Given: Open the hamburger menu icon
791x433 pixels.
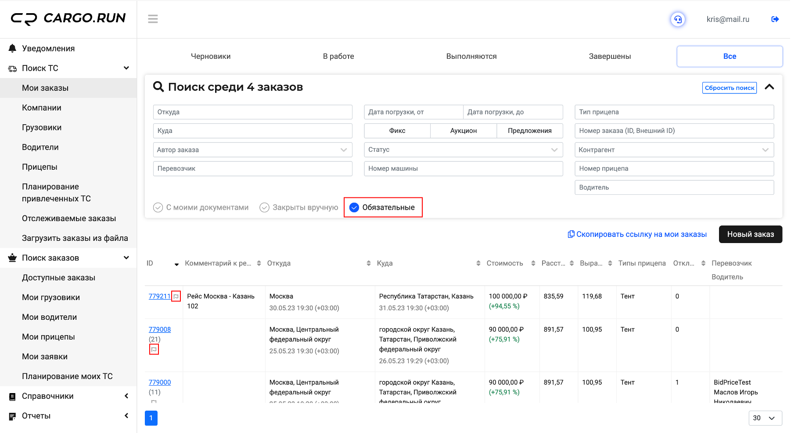Looking at the screenshot, I should pyautogui.click(x=153, y=19).
